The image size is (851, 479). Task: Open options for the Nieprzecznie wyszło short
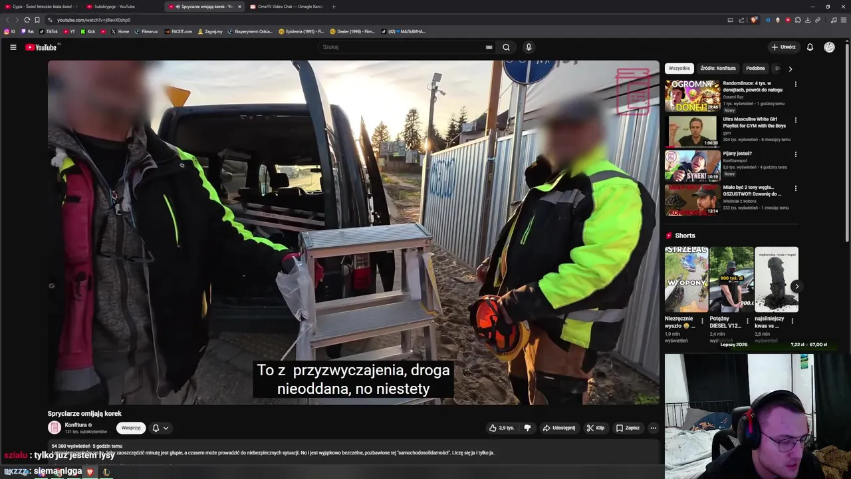click(x=702, y=321)
